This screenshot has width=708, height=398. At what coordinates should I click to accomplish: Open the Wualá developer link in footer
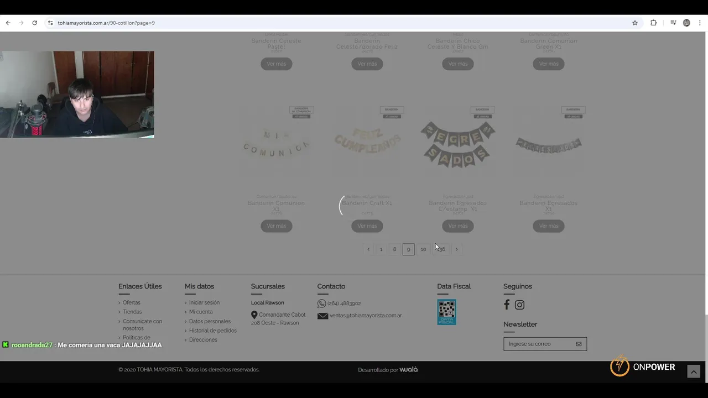click(408, 369)
